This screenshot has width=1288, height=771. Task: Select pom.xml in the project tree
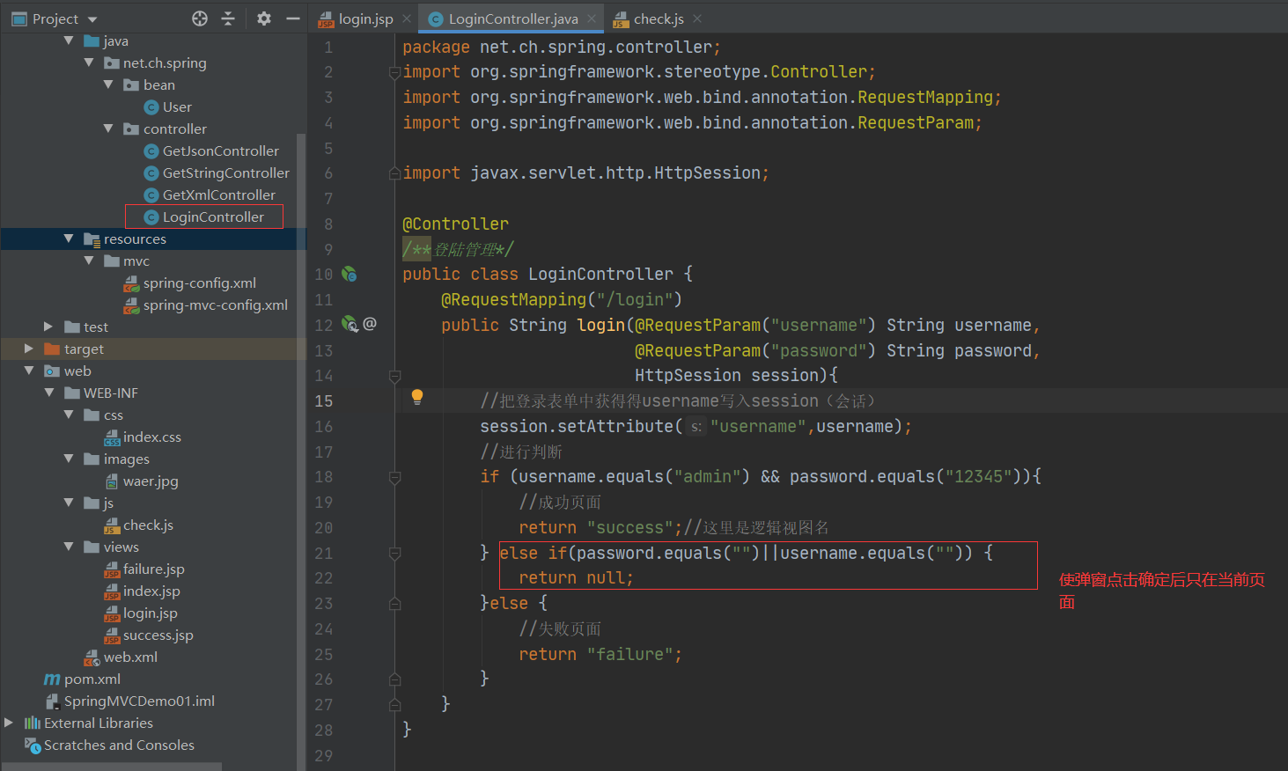pyautogui.click(x=92, y=679)
